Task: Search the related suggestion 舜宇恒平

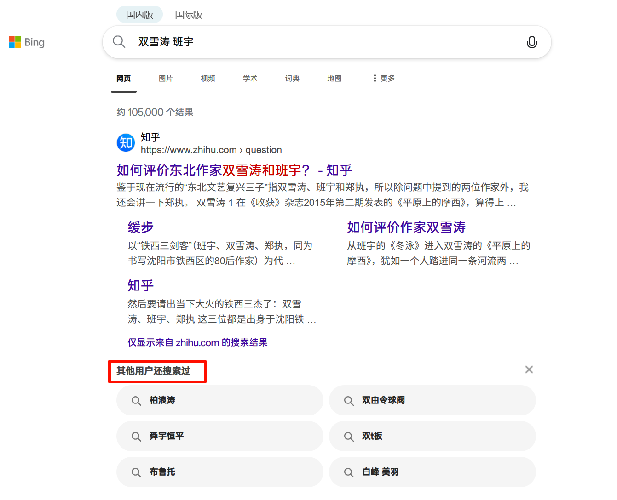Action: point(219,436)
